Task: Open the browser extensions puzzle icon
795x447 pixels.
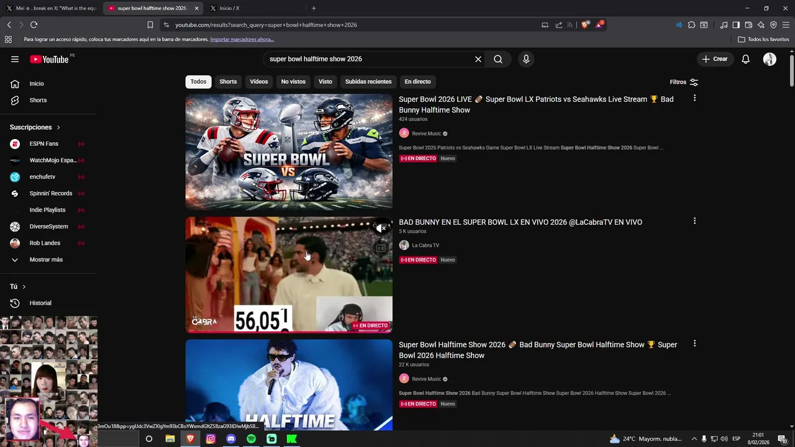Action: tap(691, 25)
